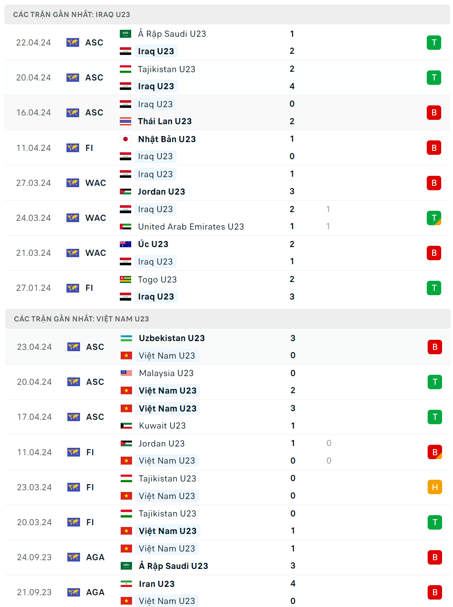This screenshot has width=453, height=607.
Task: Click the Uzbekistan flag icon
Action: [126, 338]
